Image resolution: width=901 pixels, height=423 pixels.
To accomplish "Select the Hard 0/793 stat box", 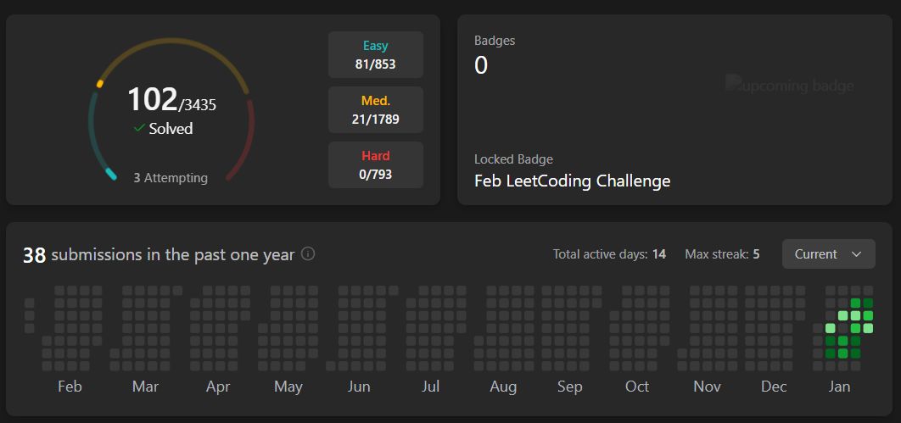I will 376,164.
